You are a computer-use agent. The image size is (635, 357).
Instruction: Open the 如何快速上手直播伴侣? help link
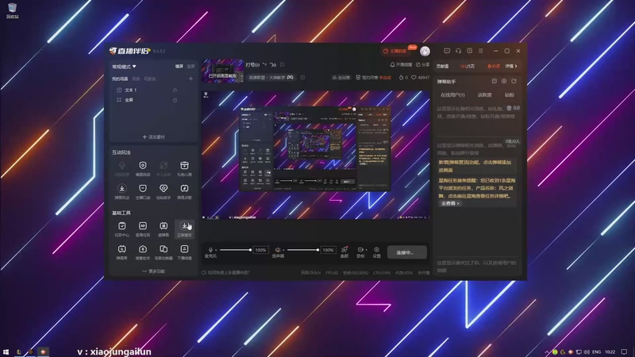point(225,273)
